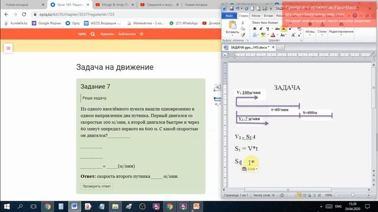Reload the Chrome page
Screen dimensions: 378x212
pos(24,14)
